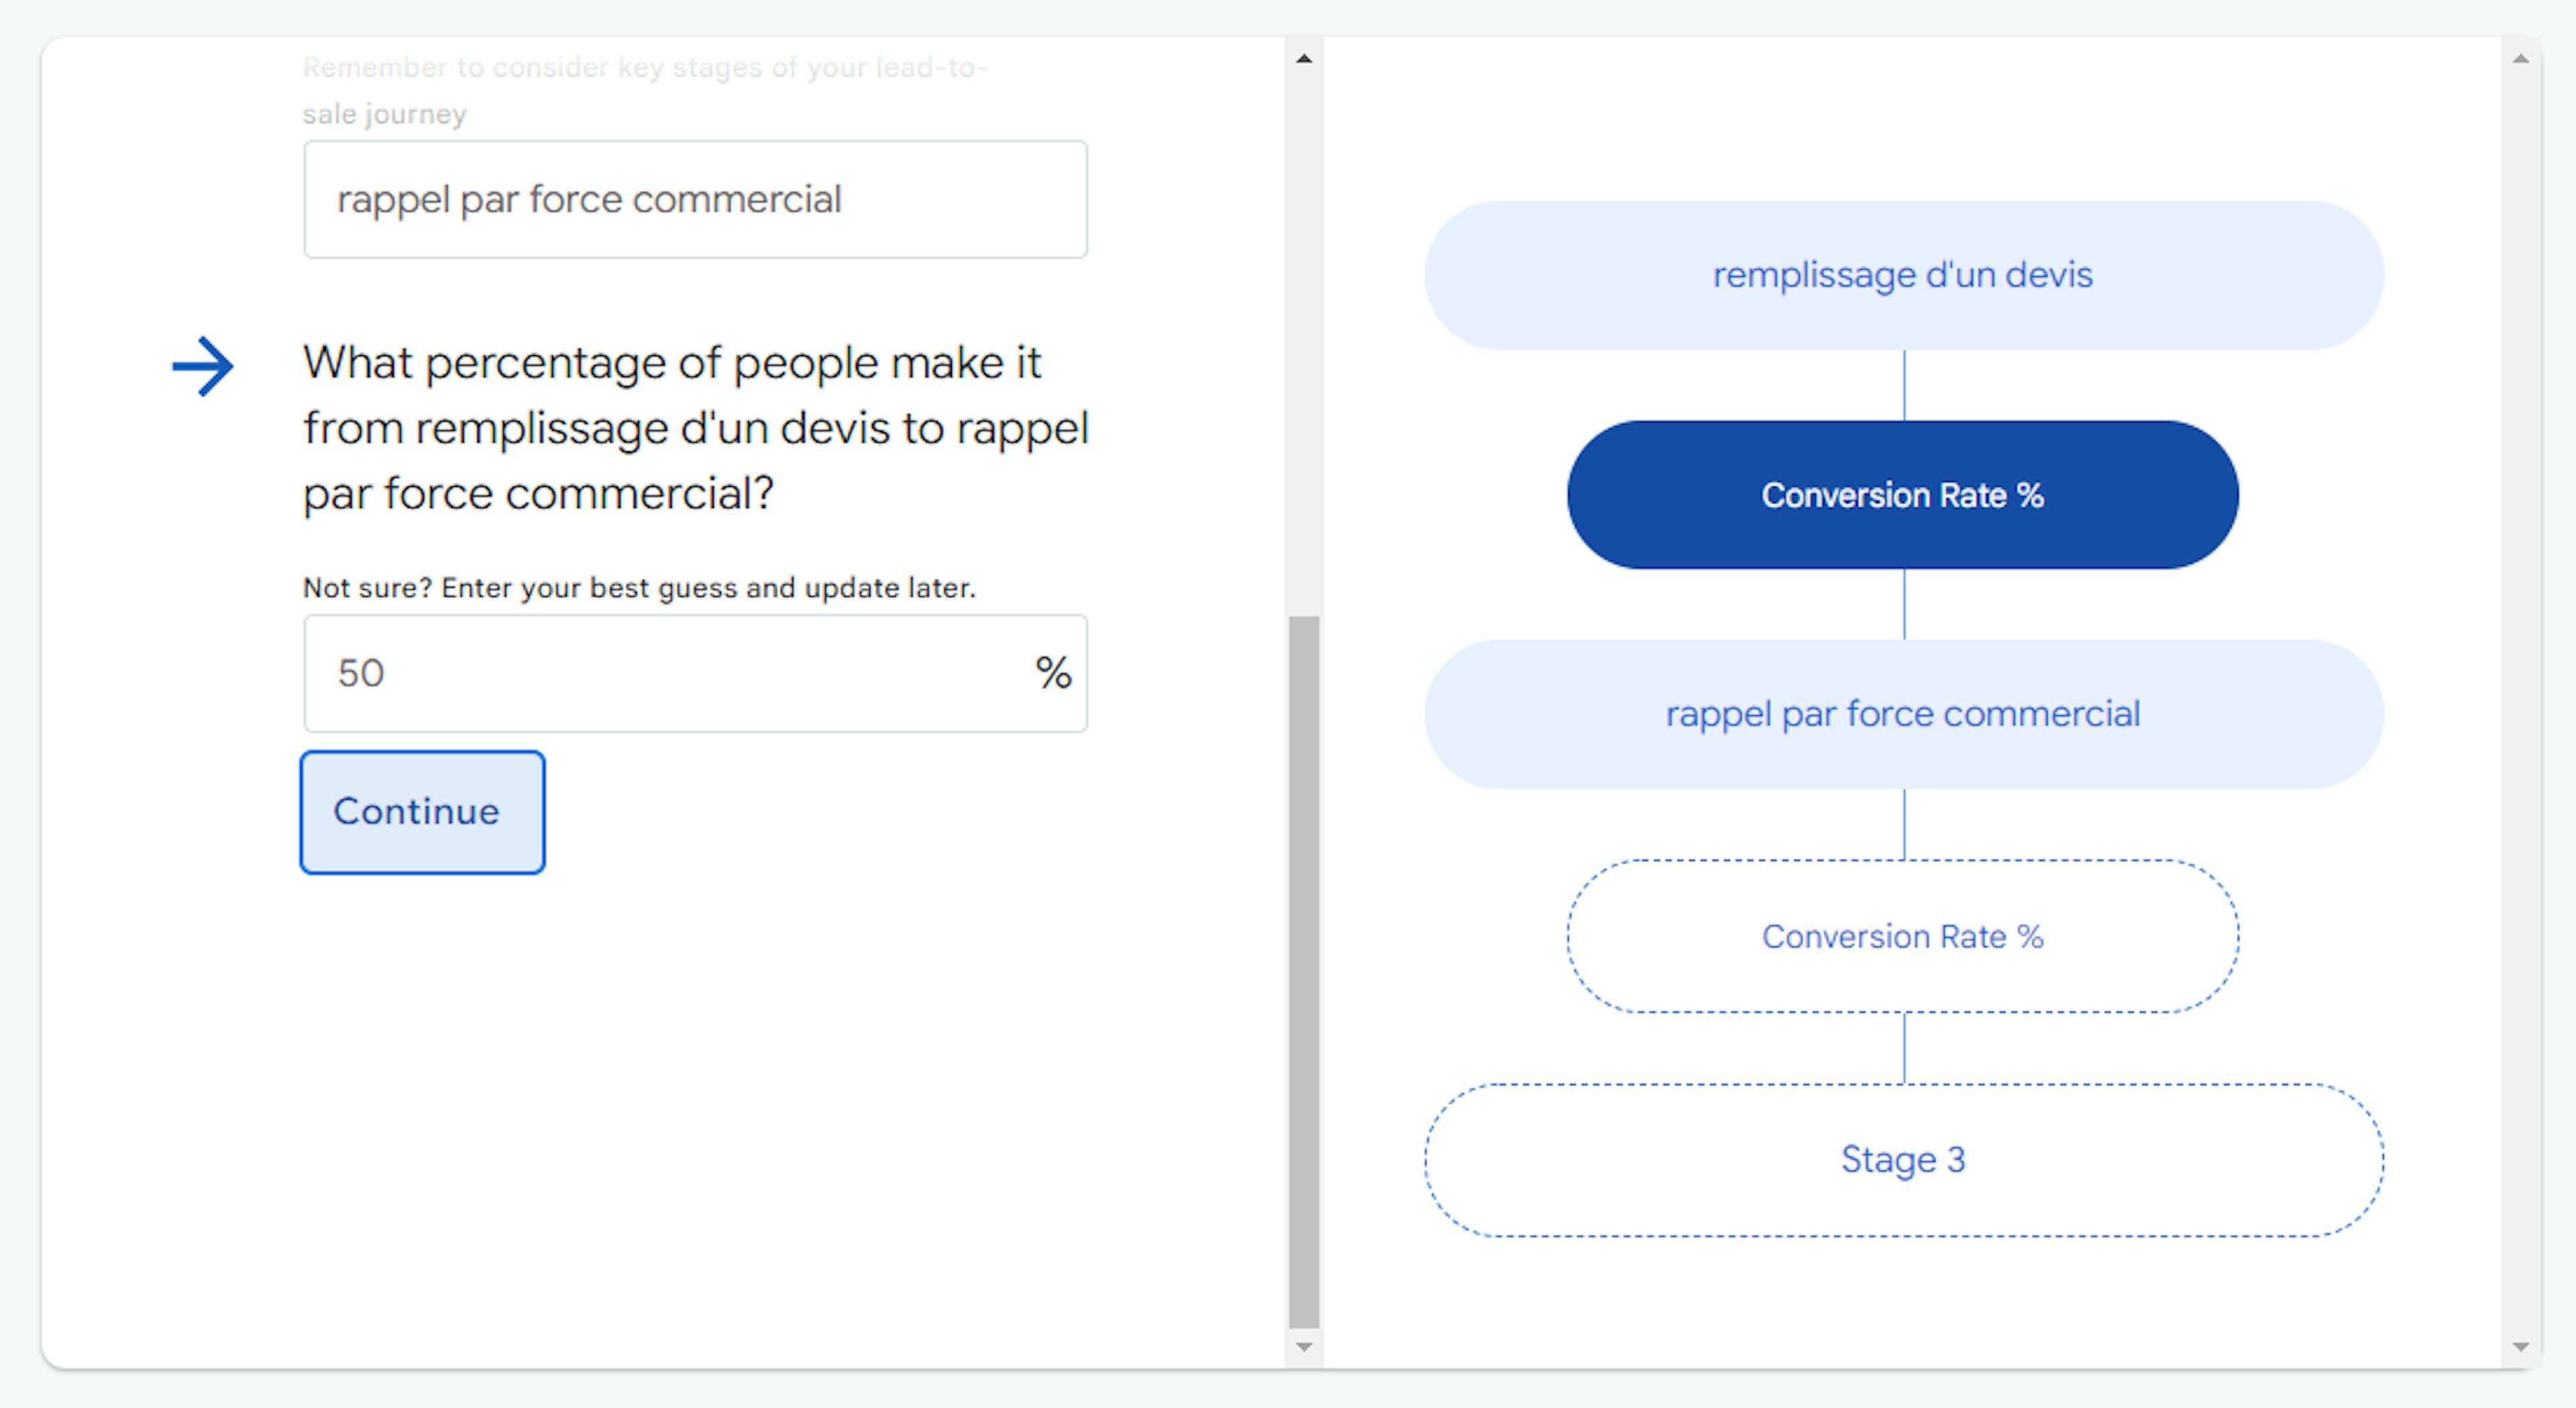Click the form panel's scroll up arrow
This screenshot has height=1408, width=2576.
(x=1304, y=59)
